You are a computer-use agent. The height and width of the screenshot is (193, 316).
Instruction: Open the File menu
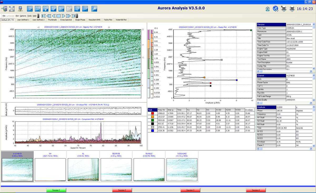pos(4,16)
